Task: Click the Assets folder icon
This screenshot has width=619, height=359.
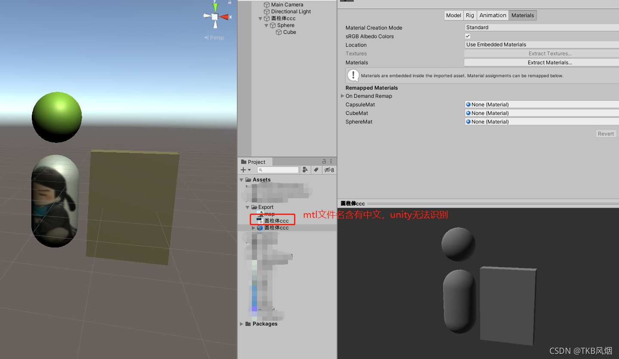Action: (x=248, y=180)
